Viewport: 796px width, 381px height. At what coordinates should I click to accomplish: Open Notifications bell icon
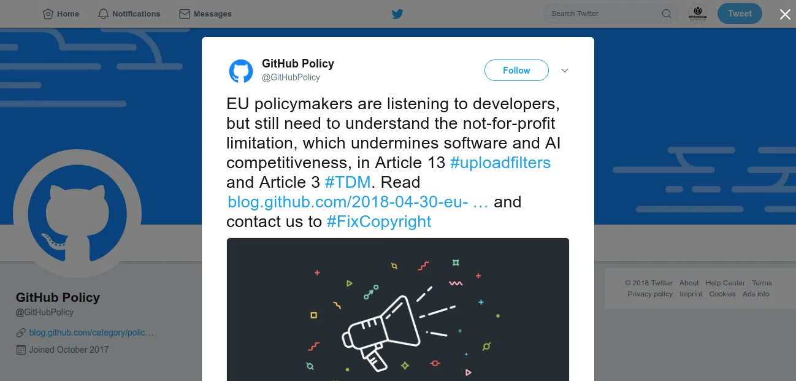point(103,13)
